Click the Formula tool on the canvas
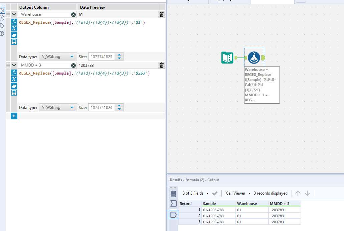This screenshot has height=231, width=344. coord(254,58)
